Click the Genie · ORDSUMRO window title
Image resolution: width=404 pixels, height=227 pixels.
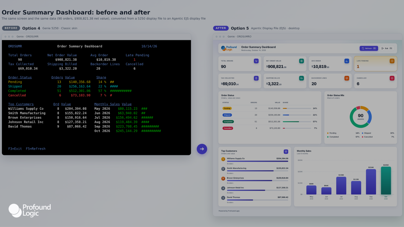coord(239,37)
